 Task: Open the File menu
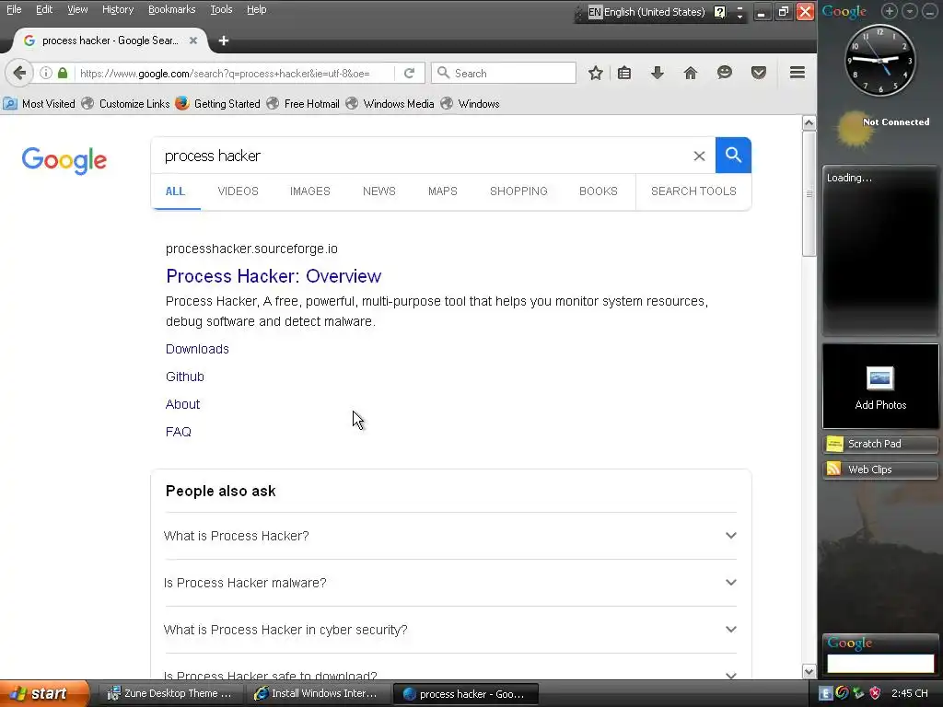click(14, 9)
